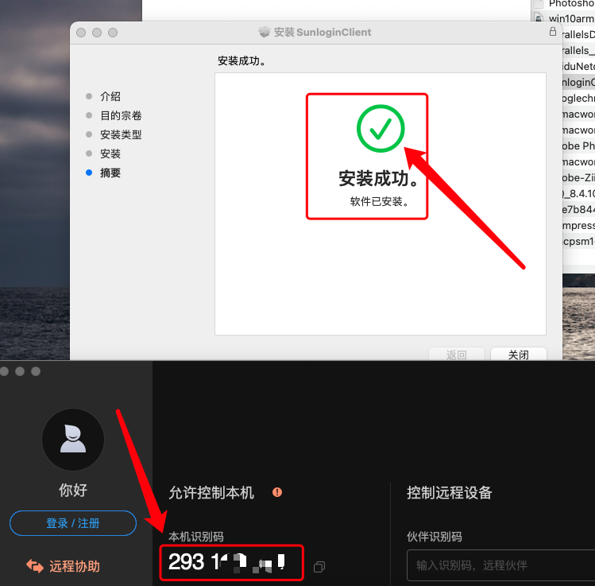Click the orange warning icon beside 允许控制本机
Viewport: 595px width, 586px height.
tap(277, 492)
